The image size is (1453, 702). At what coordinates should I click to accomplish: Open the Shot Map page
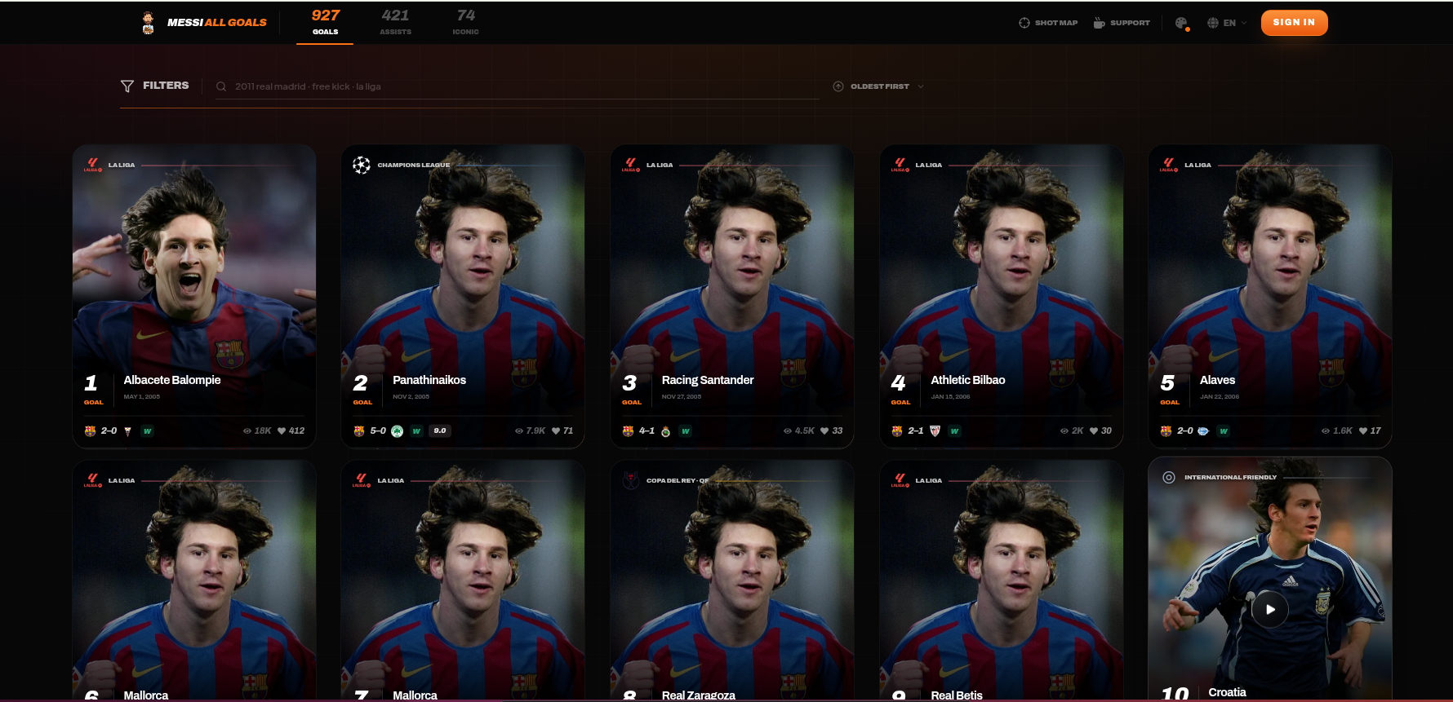(x=1048, y=23)
